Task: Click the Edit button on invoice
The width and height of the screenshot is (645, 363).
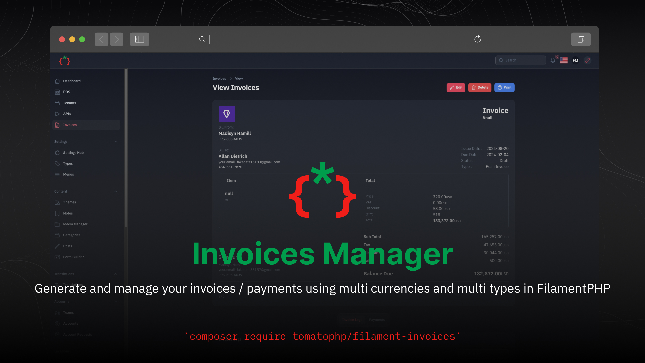Action: pos(456,87)
